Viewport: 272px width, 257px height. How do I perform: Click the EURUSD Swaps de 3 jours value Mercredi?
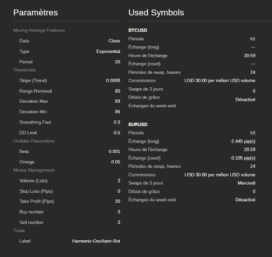click(246, 183)
